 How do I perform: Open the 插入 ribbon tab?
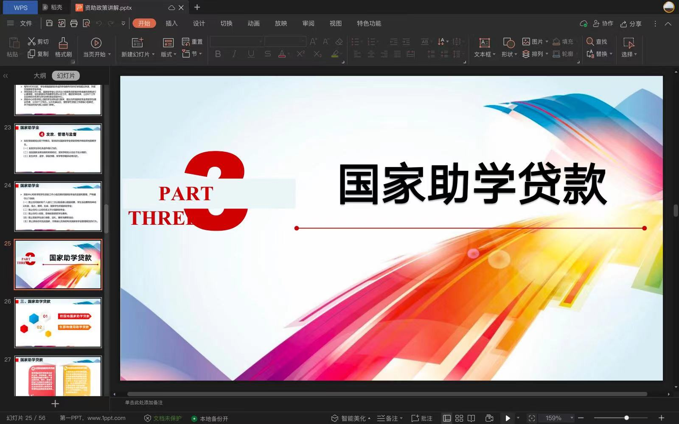coord(171,23)
